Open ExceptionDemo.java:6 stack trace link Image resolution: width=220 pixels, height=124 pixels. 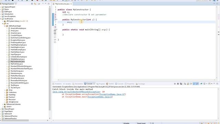click(100, 97)
